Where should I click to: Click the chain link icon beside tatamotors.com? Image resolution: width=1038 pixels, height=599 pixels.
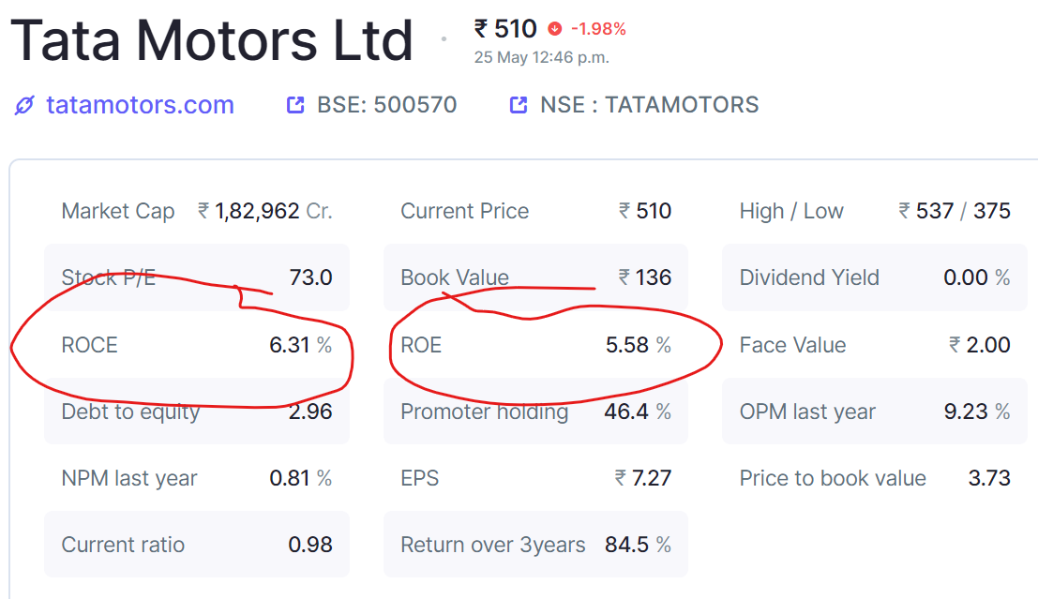24,105
